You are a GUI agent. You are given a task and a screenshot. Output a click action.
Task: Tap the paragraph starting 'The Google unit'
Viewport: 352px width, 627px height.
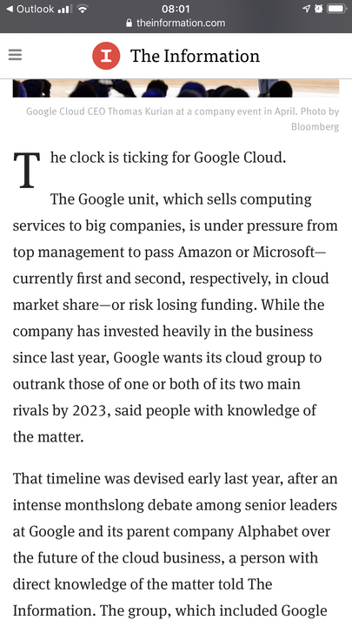(x=176, y=318)
